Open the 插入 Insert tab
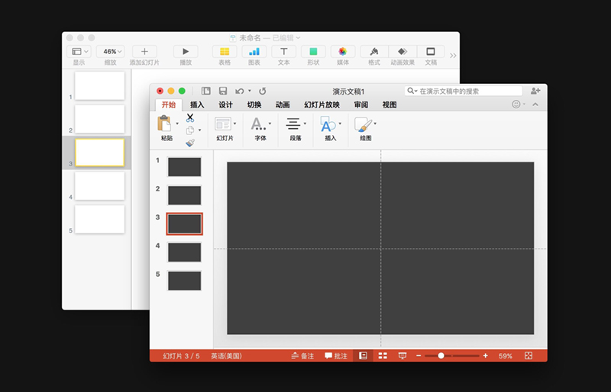611x392 pixels. [197, 104]
